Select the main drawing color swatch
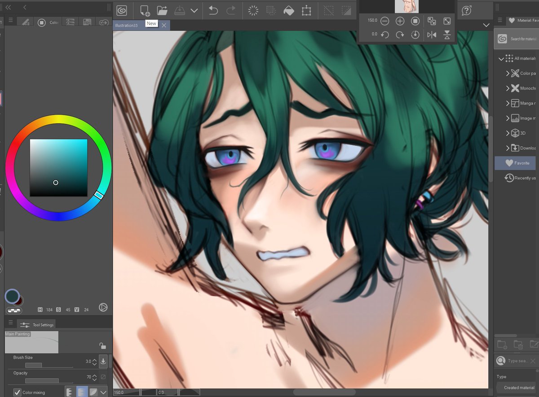The height and width of the screenshot is (397, 539). [x=12, y=297]
